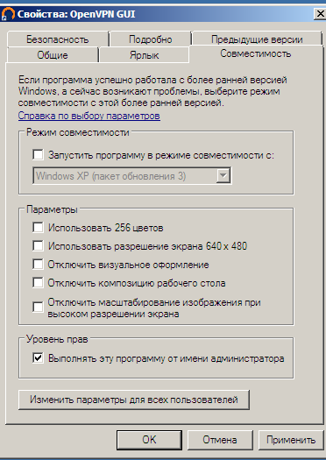Viewport: 326px width, 460px height.
Task: Uncheck run as administrator checkbox
Action: (39, 357)
